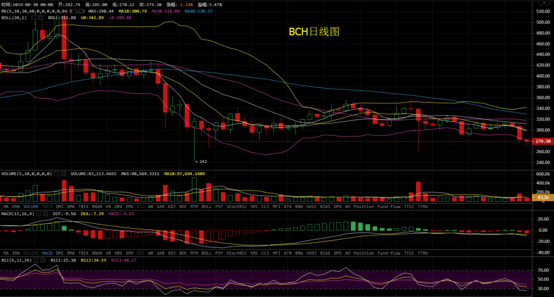Open VOLUME indicator settings gear

57,174
